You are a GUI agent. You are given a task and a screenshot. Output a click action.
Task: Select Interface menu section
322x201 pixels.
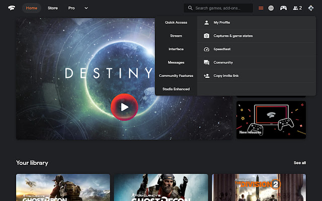(176, 49)
